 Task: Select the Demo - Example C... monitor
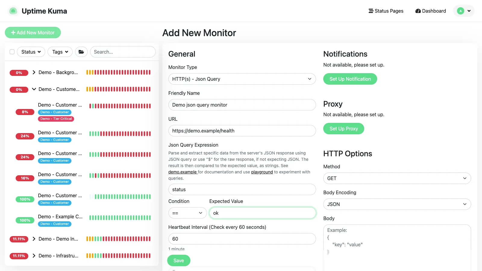tap(60, 216)
